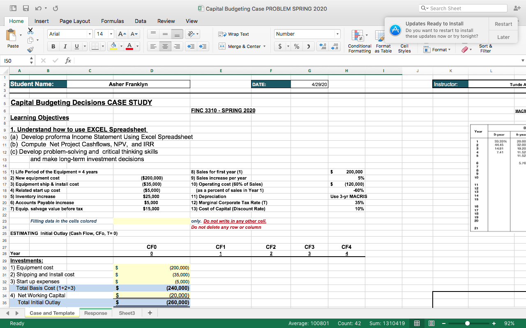Screen dimensions: 526x328
Task: Expand the Merge & Center options arrow
Action: [x=264, y=47]
